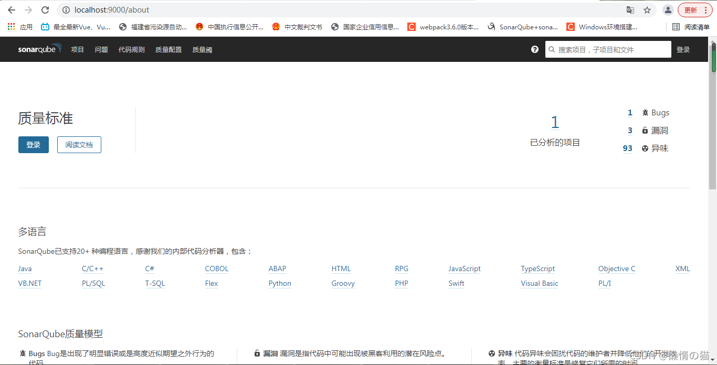Open the Groovy language link
This screenshot has width=717, height=365.
343,283
